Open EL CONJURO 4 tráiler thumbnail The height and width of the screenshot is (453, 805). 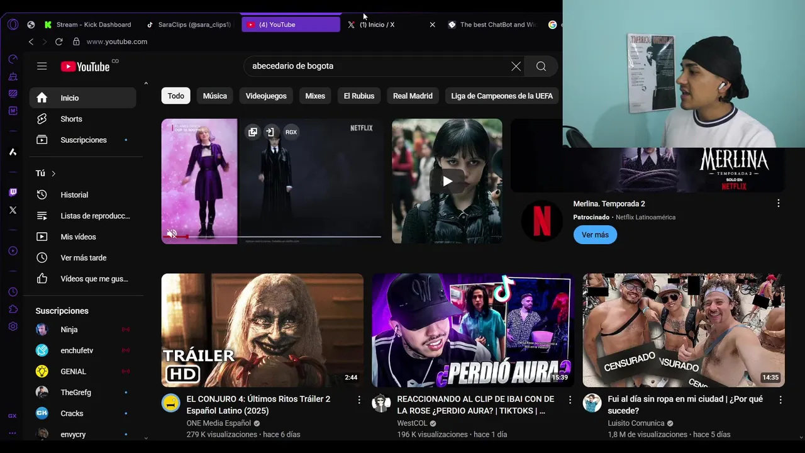pos(262,330)
